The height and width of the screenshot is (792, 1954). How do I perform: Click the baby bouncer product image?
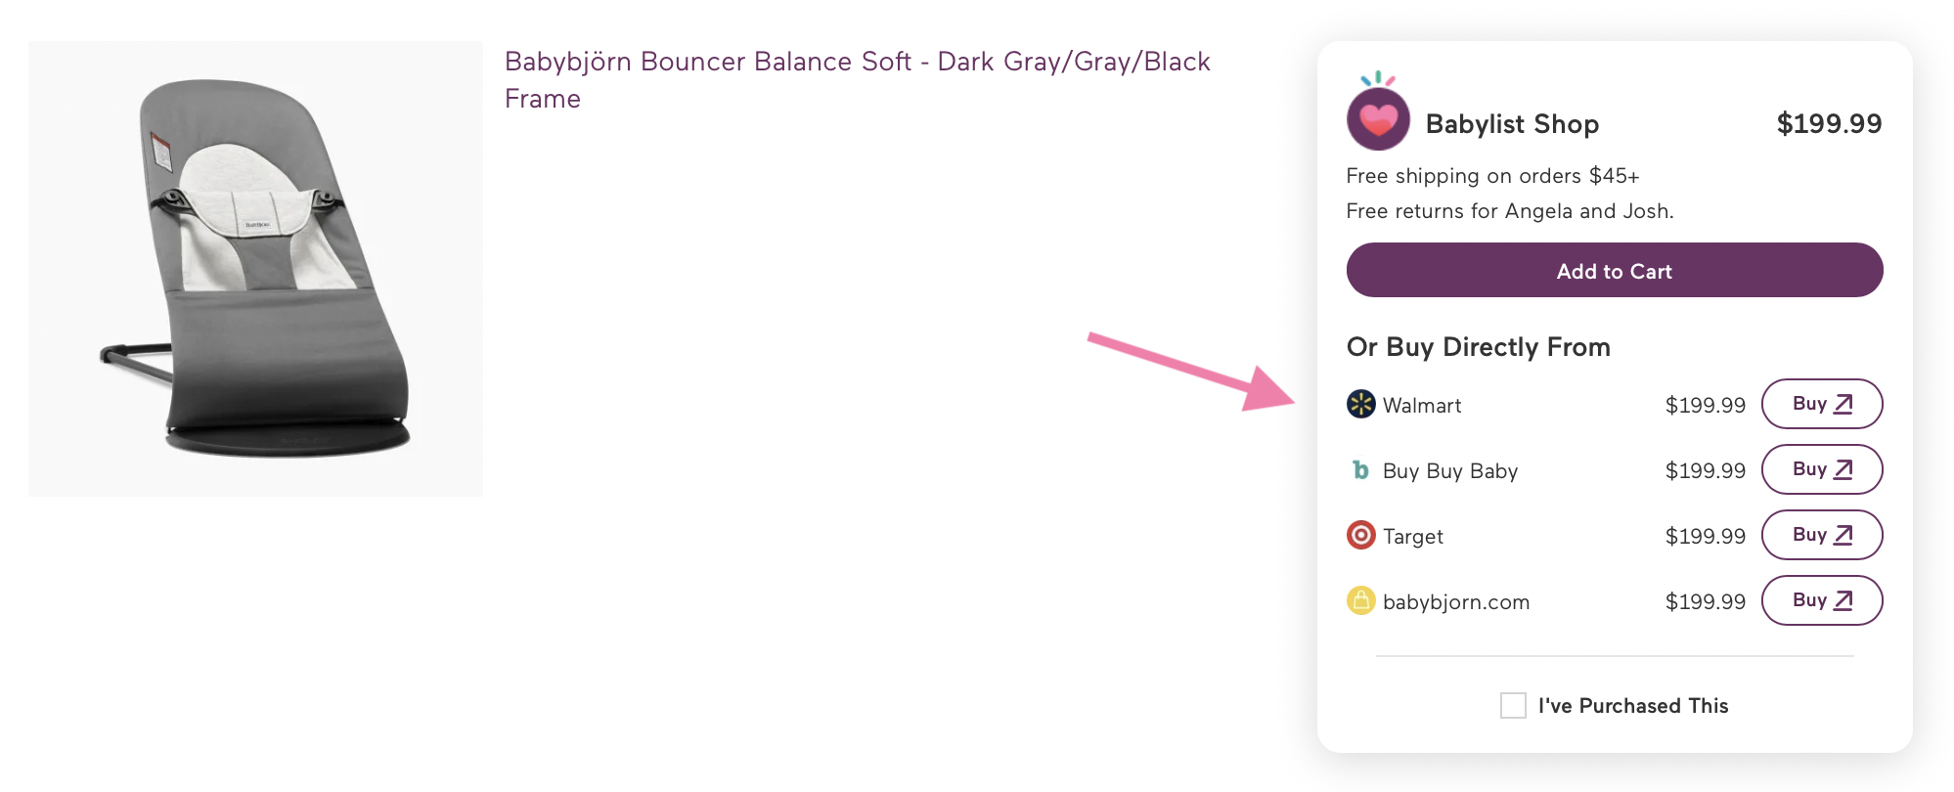pyautogui.click(x=256, y=269)
